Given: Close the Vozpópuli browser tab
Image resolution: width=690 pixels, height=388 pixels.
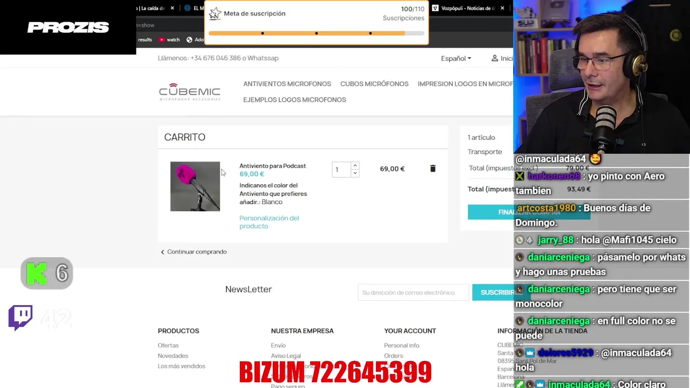Looking at the screenshot, I should point(502,8).
